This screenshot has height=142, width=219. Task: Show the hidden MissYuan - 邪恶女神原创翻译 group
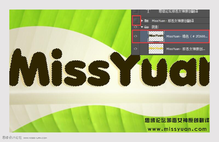click(x=136, y=21)
